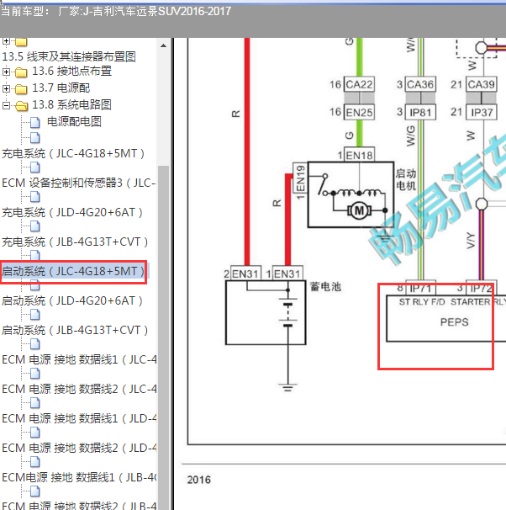Open ECM 电源 接地 数据线2（JLD-4 entry
The width and height of the screenshot is (506, 510).
pos(79,448)
